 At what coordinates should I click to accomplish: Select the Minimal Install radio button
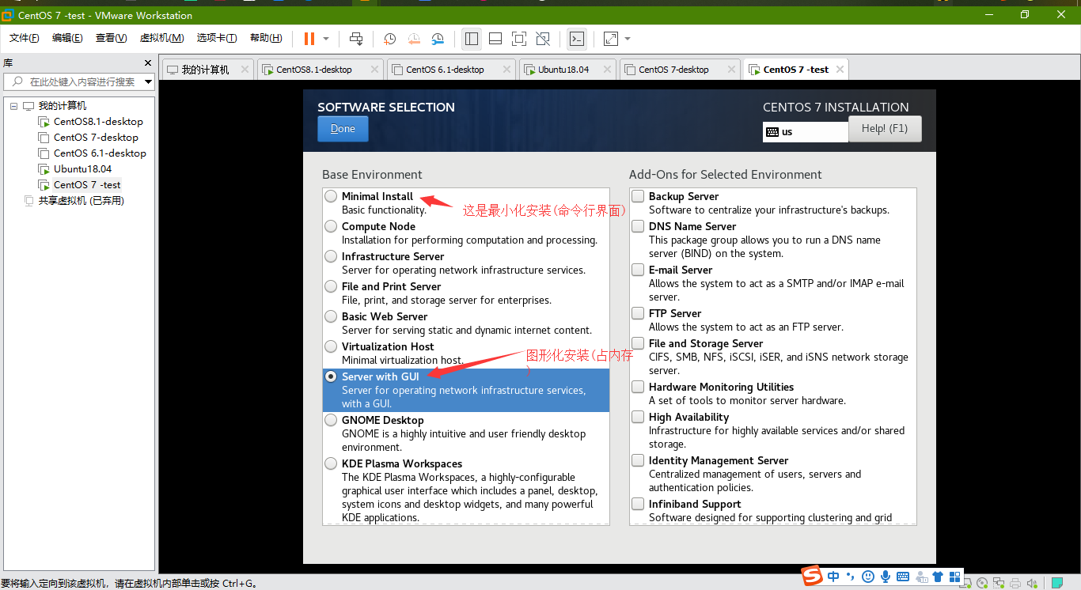pos(331,196)
